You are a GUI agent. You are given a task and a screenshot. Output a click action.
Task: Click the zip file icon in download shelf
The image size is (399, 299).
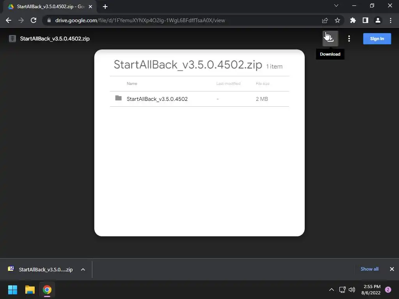coord(11,269)
